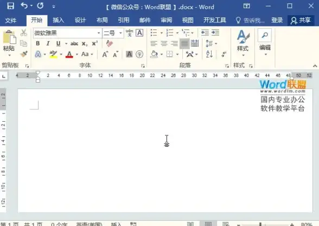Apply yellow text highlight color

(53, 54)
